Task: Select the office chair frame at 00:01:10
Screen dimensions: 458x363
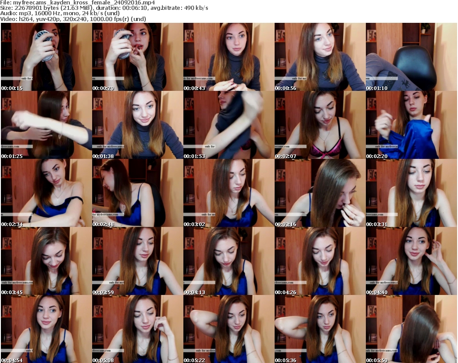Action: click(411, 57)
